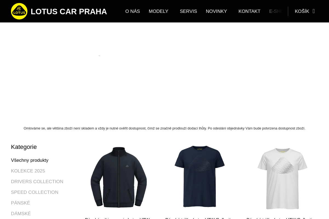Open the DRIVERS COLLECTION category
This screenshot has height=219, width=329.
click(37, 181)
